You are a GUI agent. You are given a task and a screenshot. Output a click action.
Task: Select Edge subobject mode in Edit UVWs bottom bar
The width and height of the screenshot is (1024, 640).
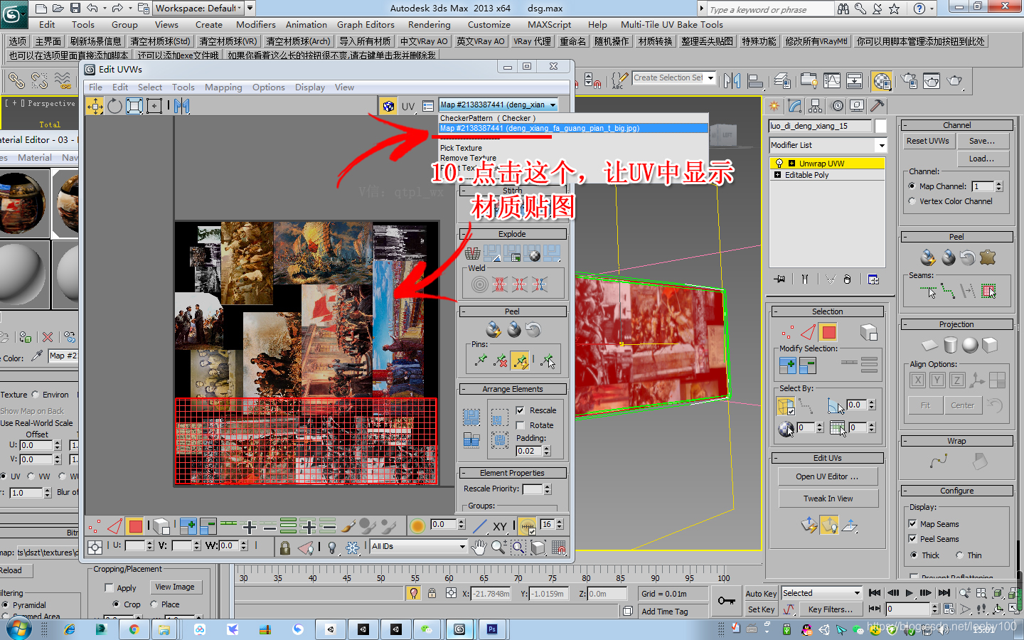coord(114,526)
